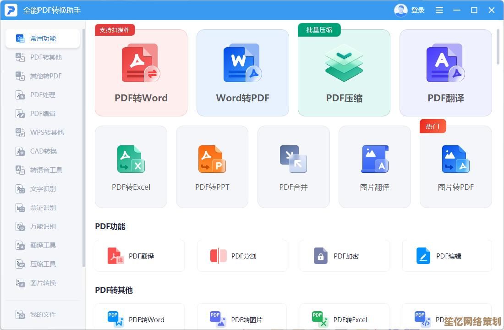Click the 登录 login link
Image resolution: width=504 pixels, height=330 pixels.
coord(417,10)
